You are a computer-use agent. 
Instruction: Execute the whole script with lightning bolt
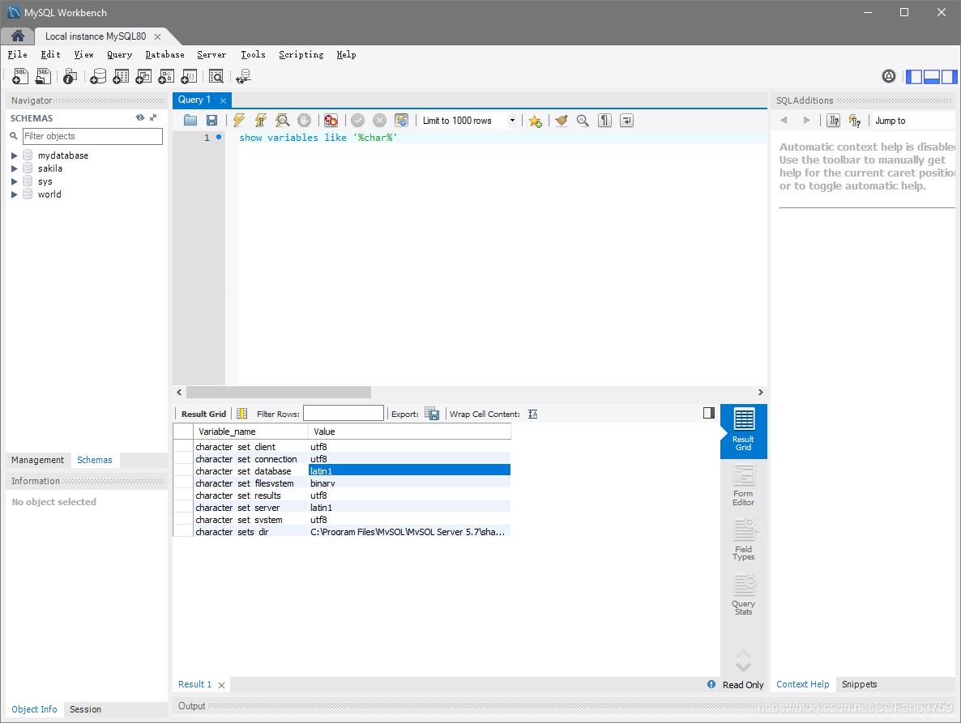239,121
